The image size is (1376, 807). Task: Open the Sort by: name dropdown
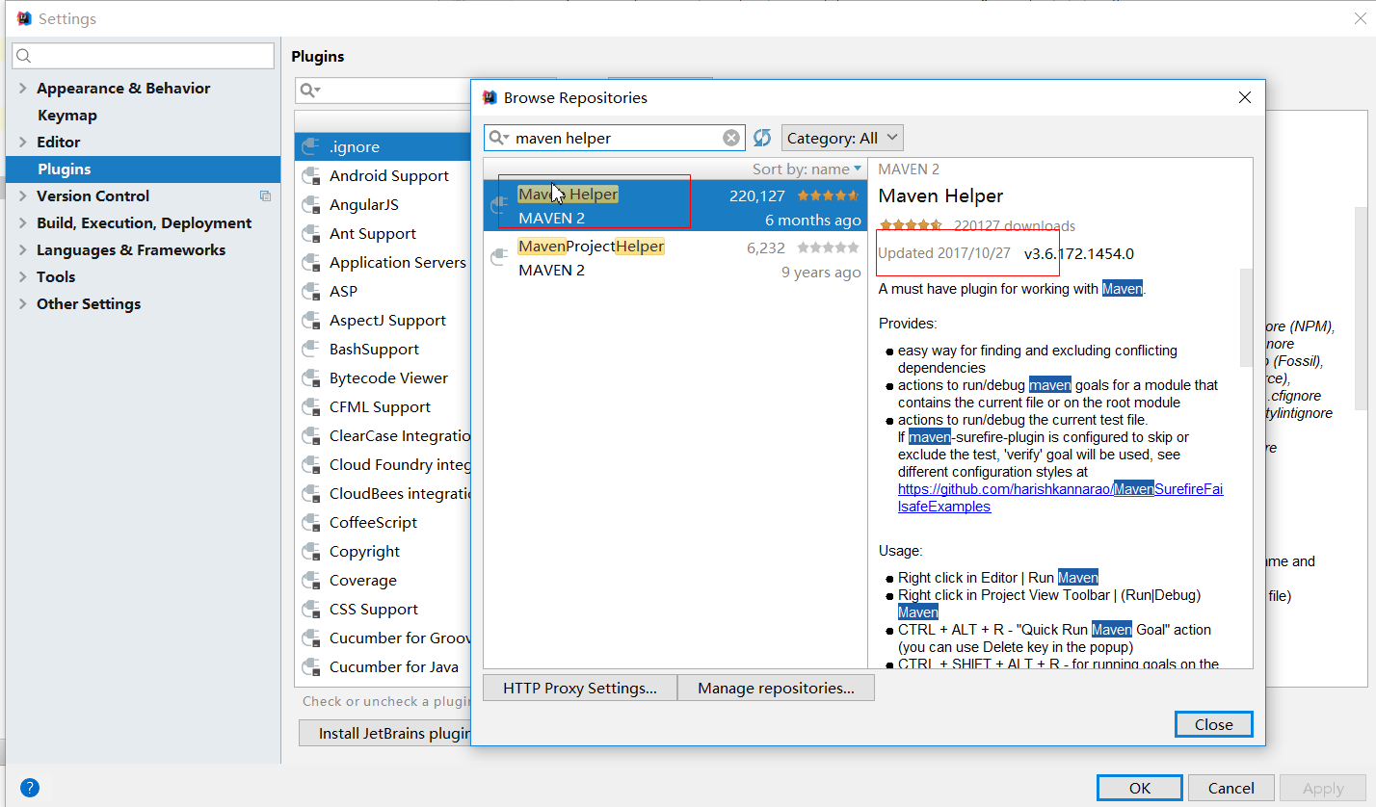point(807,169)
